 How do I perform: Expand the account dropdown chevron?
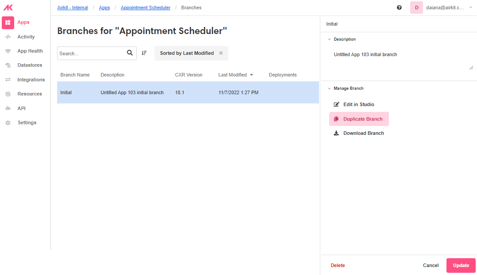471,7
